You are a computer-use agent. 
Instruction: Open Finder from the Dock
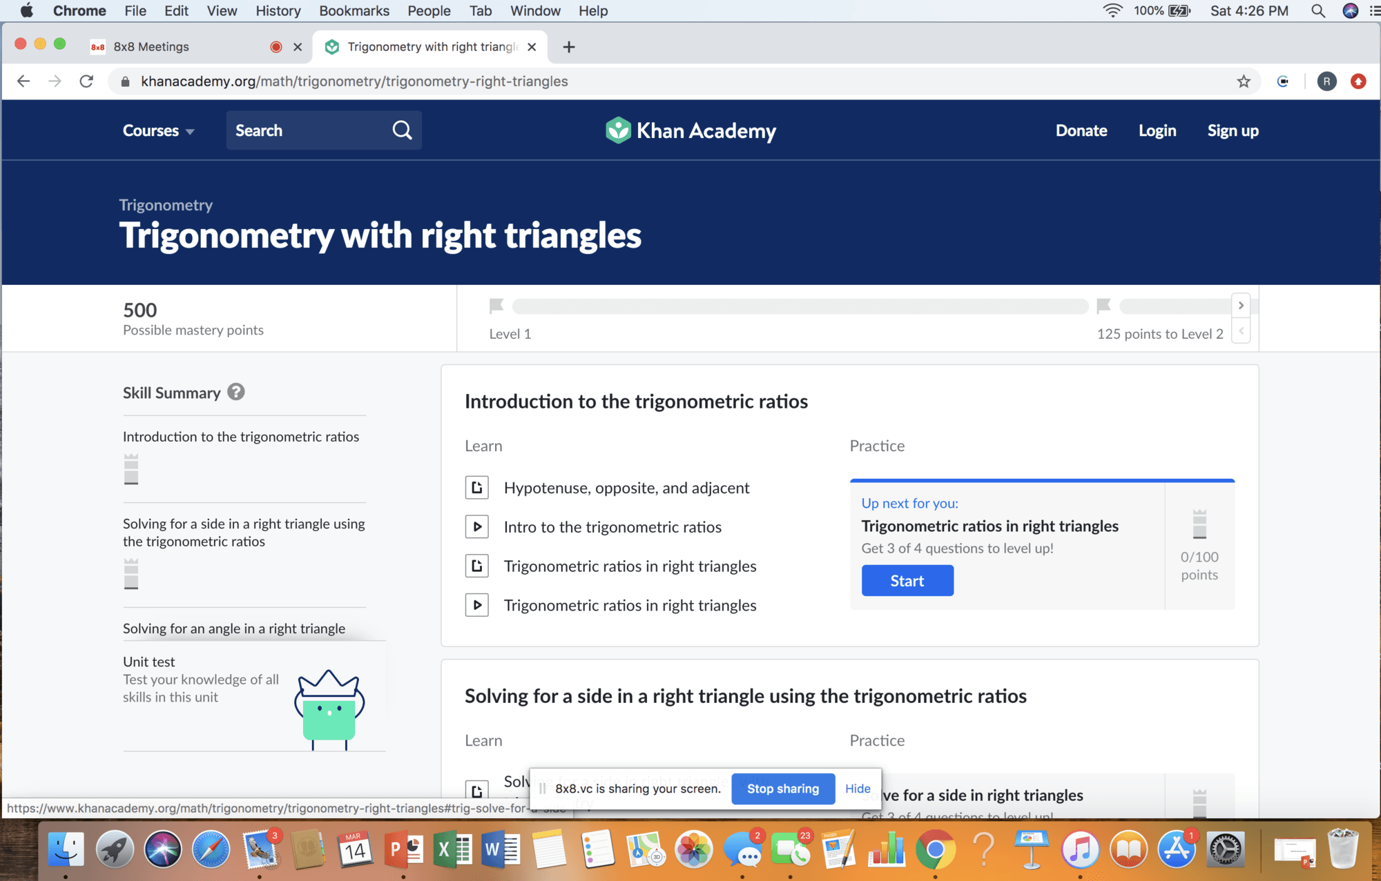point(66,849)
